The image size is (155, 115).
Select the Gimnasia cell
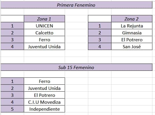pyautogui.click(x=132, y=33)
